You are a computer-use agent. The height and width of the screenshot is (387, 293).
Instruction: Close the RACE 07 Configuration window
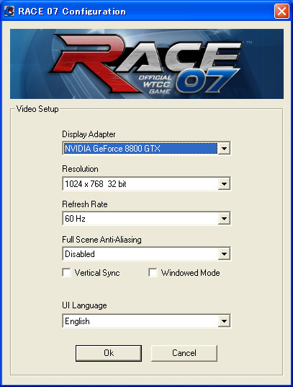pyautogui.click(x=281, y=12)
